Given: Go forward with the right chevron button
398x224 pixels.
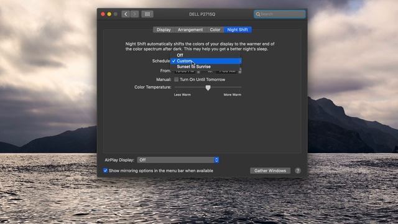Looking at the screenshot, I should click(x=134, y=14).
